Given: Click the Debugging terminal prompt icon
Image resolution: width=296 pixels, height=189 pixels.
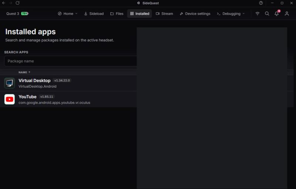Looking at the screenshot, I should (x=219, y=14).
